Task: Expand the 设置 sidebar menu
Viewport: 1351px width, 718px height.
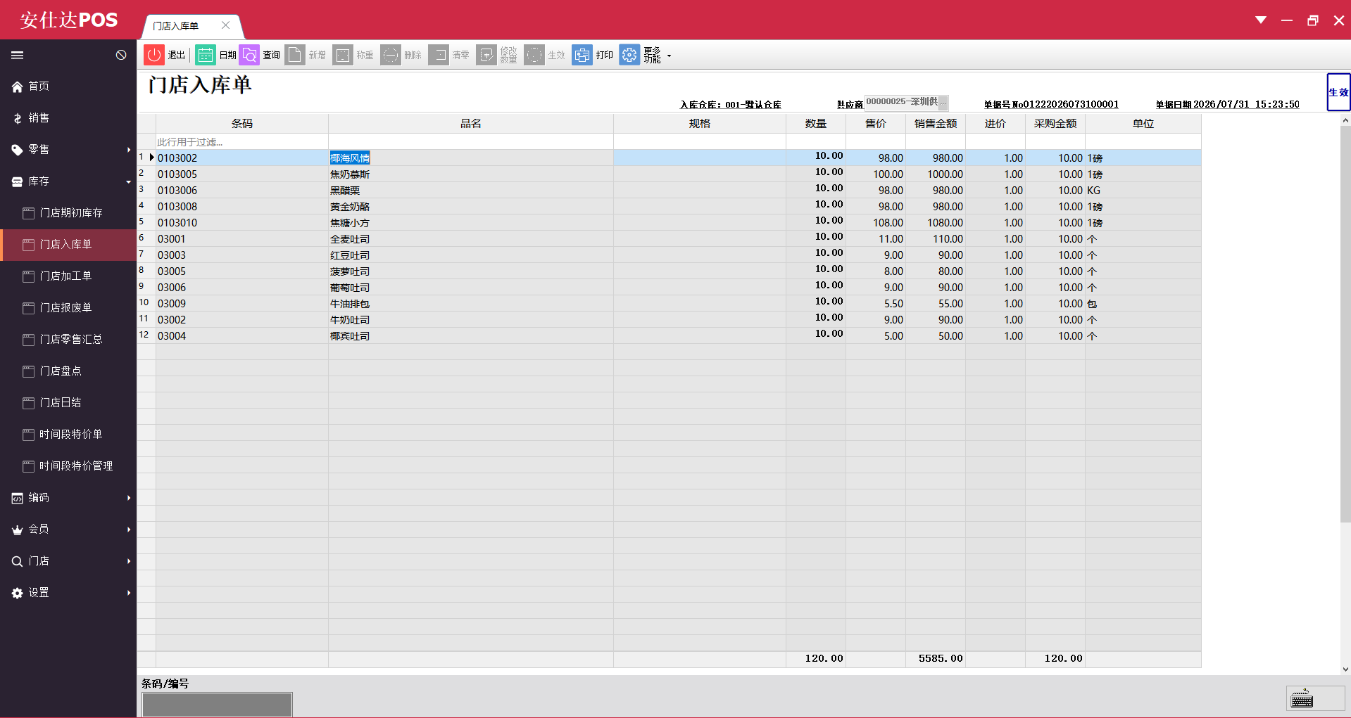Action: (68, 593)
